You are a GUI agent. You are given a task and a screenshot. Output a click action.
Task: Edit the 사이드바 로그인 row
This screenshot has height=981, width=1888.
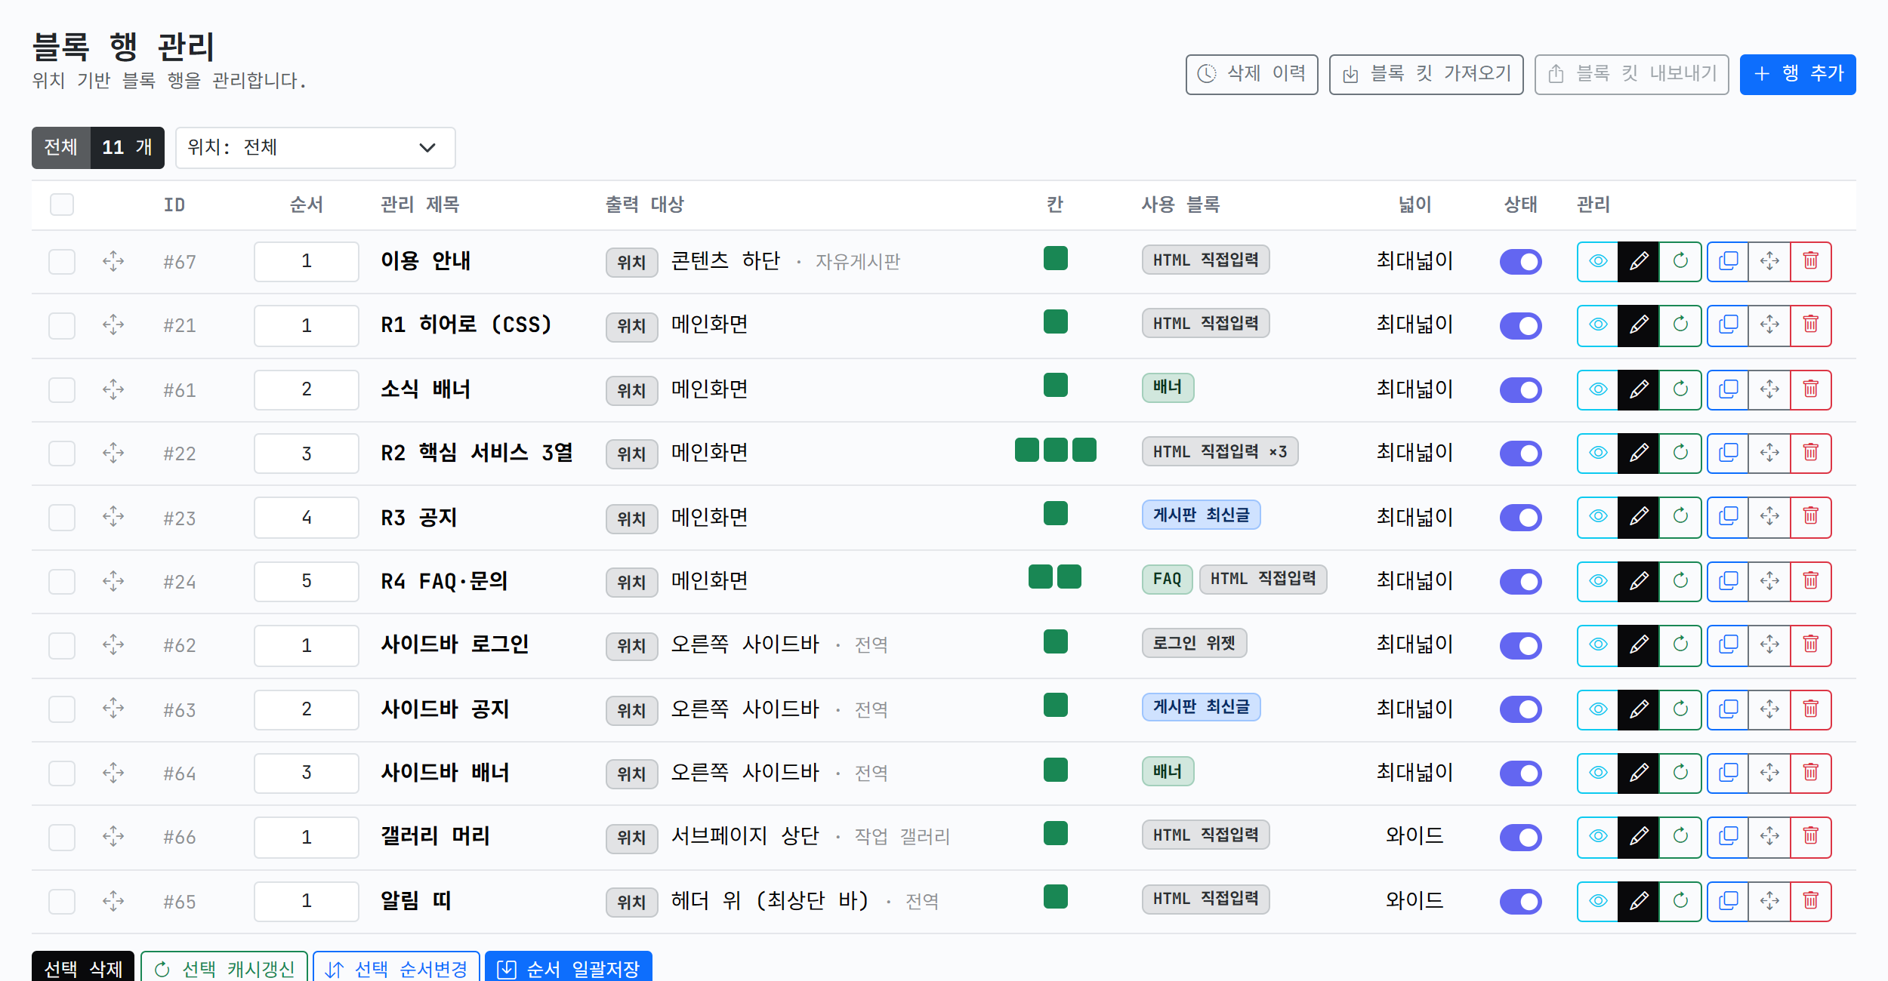pos(1638,645)
